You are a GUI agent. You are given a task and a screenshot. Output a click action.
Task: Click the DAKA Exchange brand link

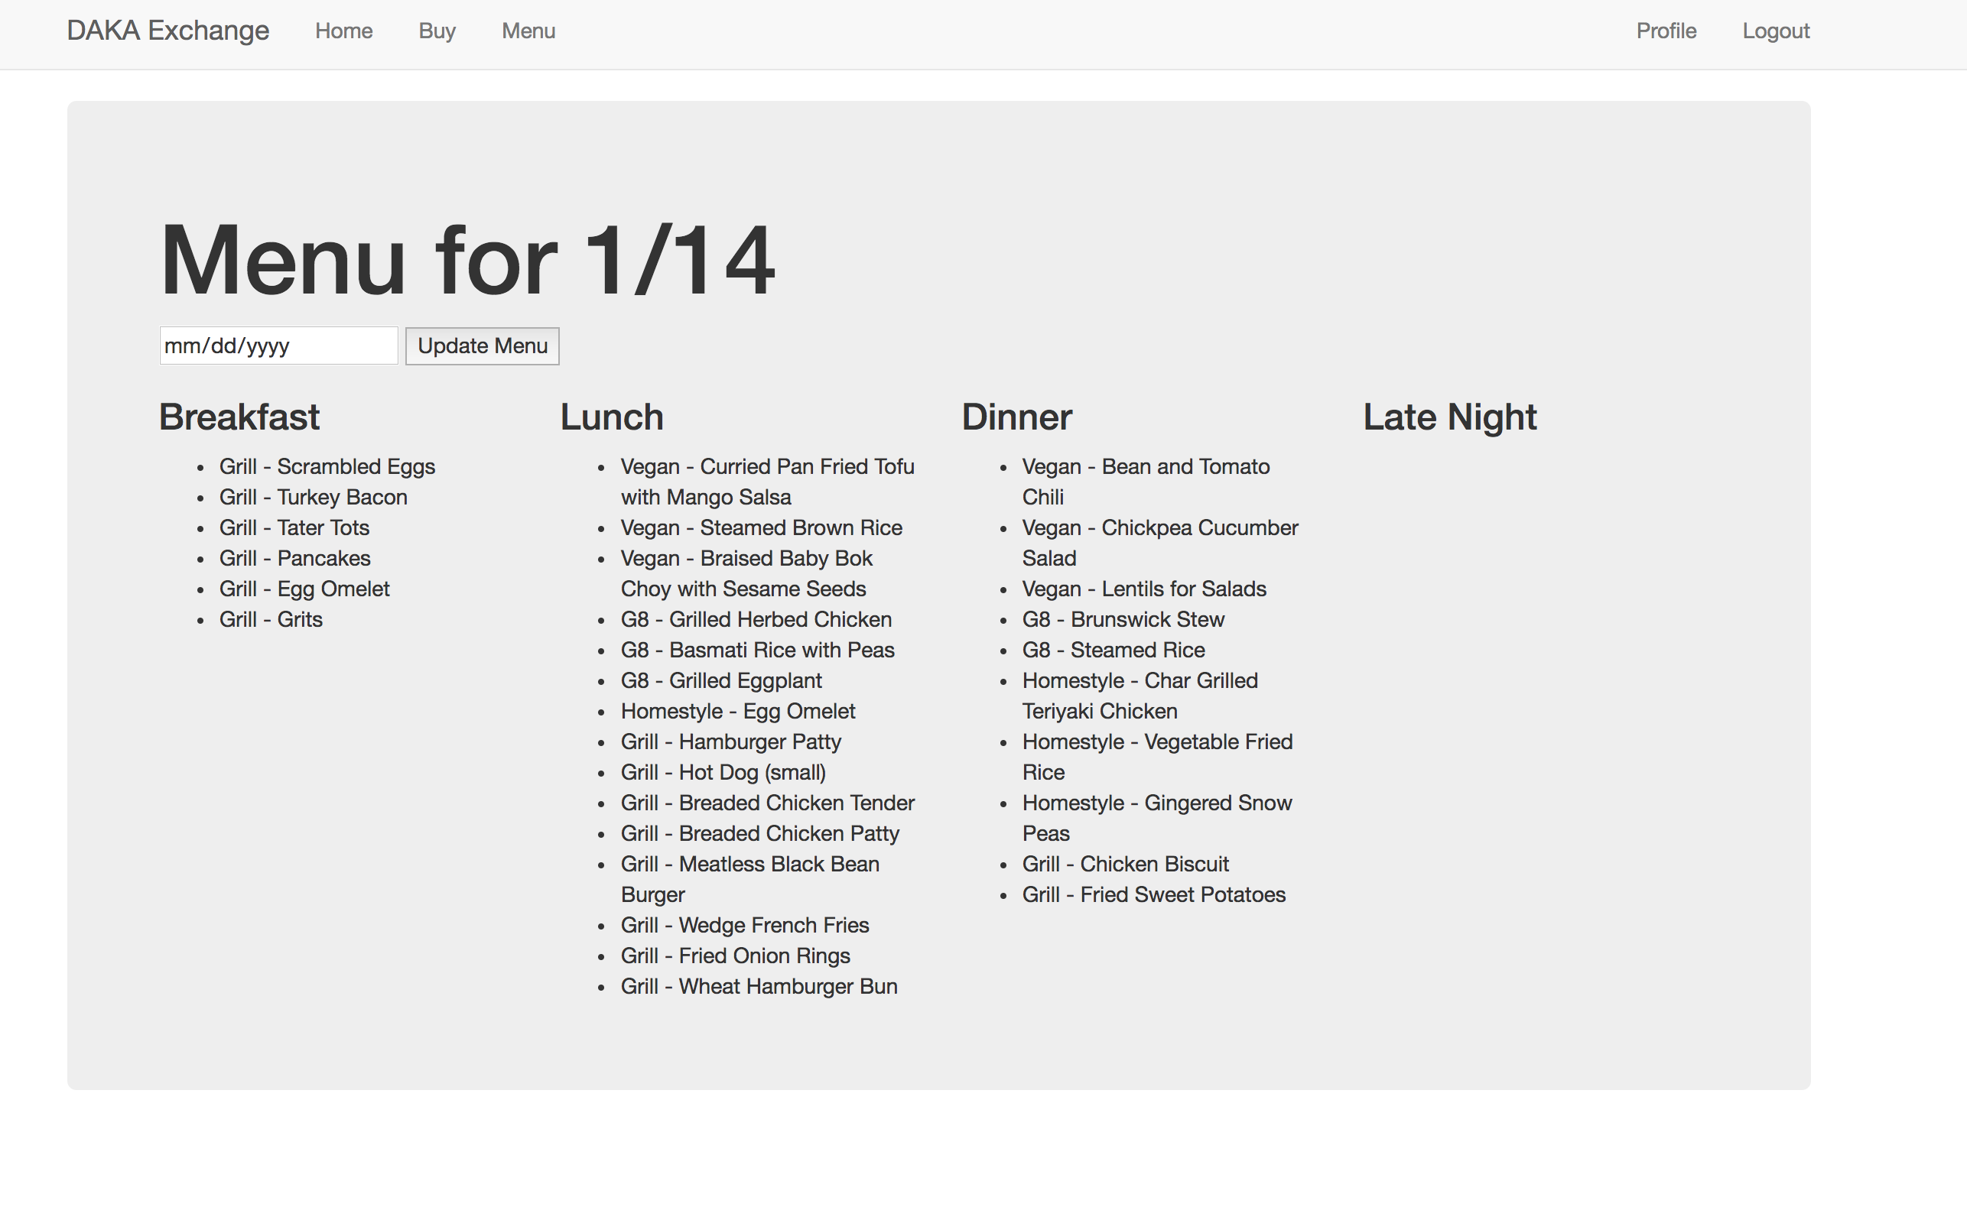(168, 31)
